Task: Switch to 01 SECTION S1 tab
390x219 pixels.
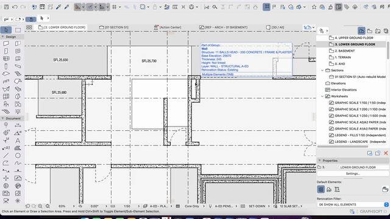Action: coord(114,27)
